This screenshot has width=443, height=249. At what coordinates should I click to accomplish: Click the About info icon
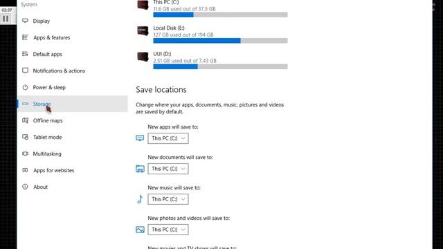(25, 187)
